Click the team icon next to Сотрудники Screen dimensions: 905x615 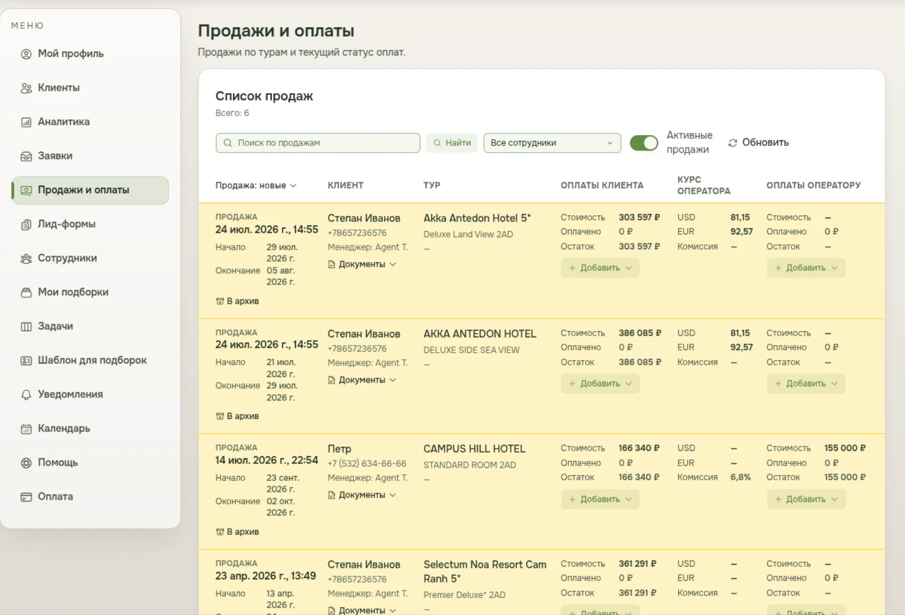point(26,258)
